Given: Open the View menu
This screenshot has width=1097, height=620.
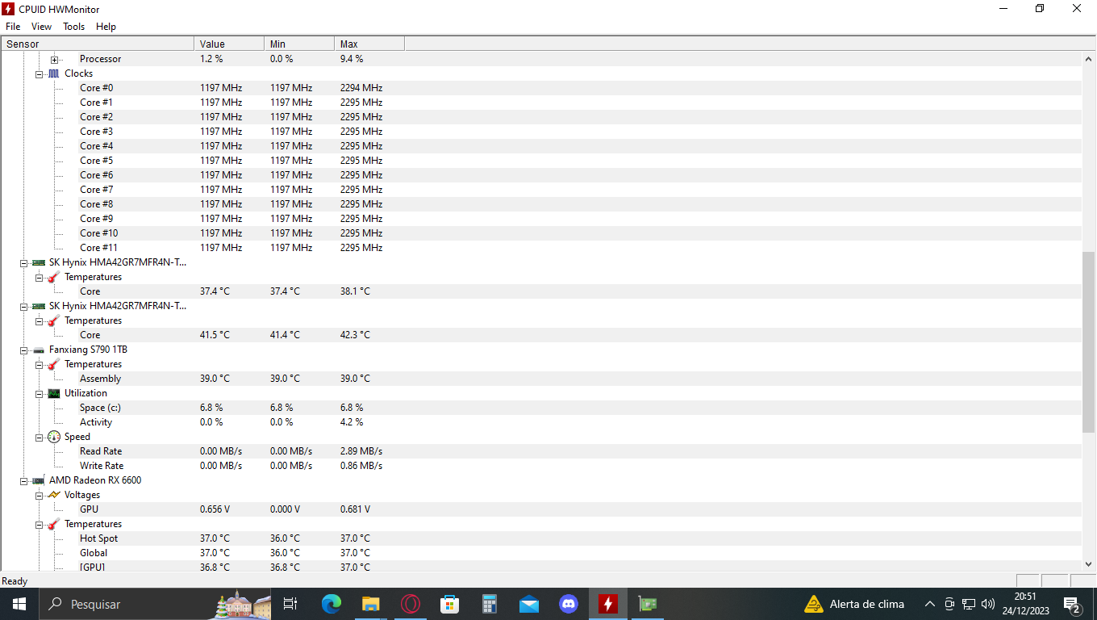Looking at the screenshot, I should pos(41,27).
